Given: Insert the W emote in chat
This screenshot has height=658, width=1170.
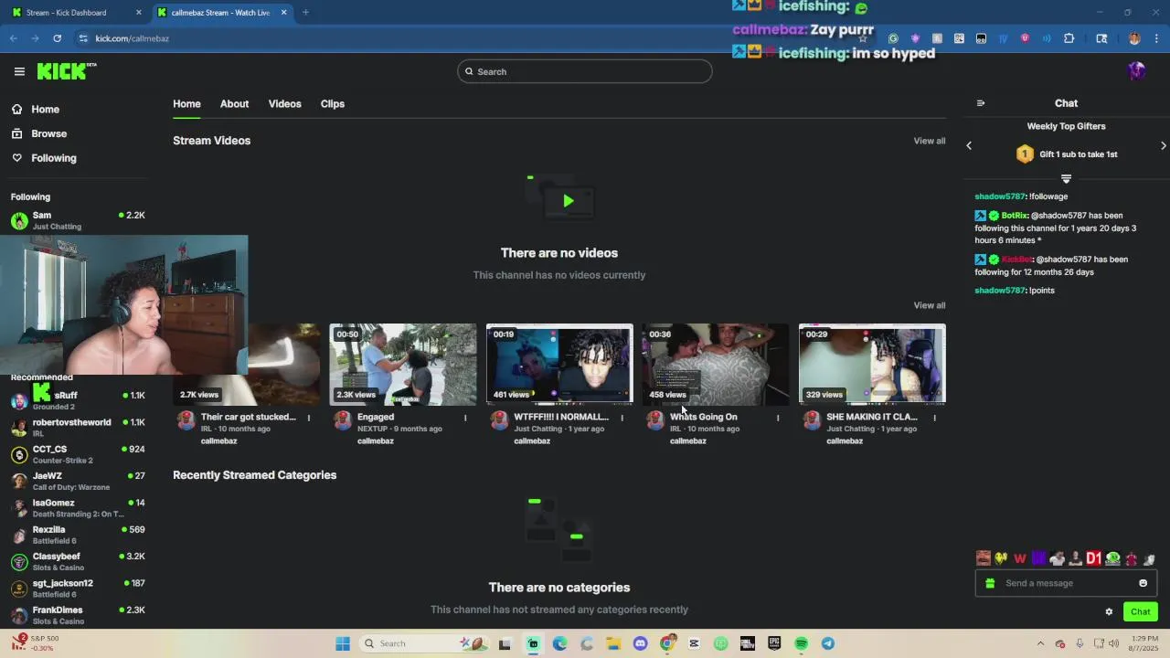Looking at the screenshot, I should tap(1020, 558).
